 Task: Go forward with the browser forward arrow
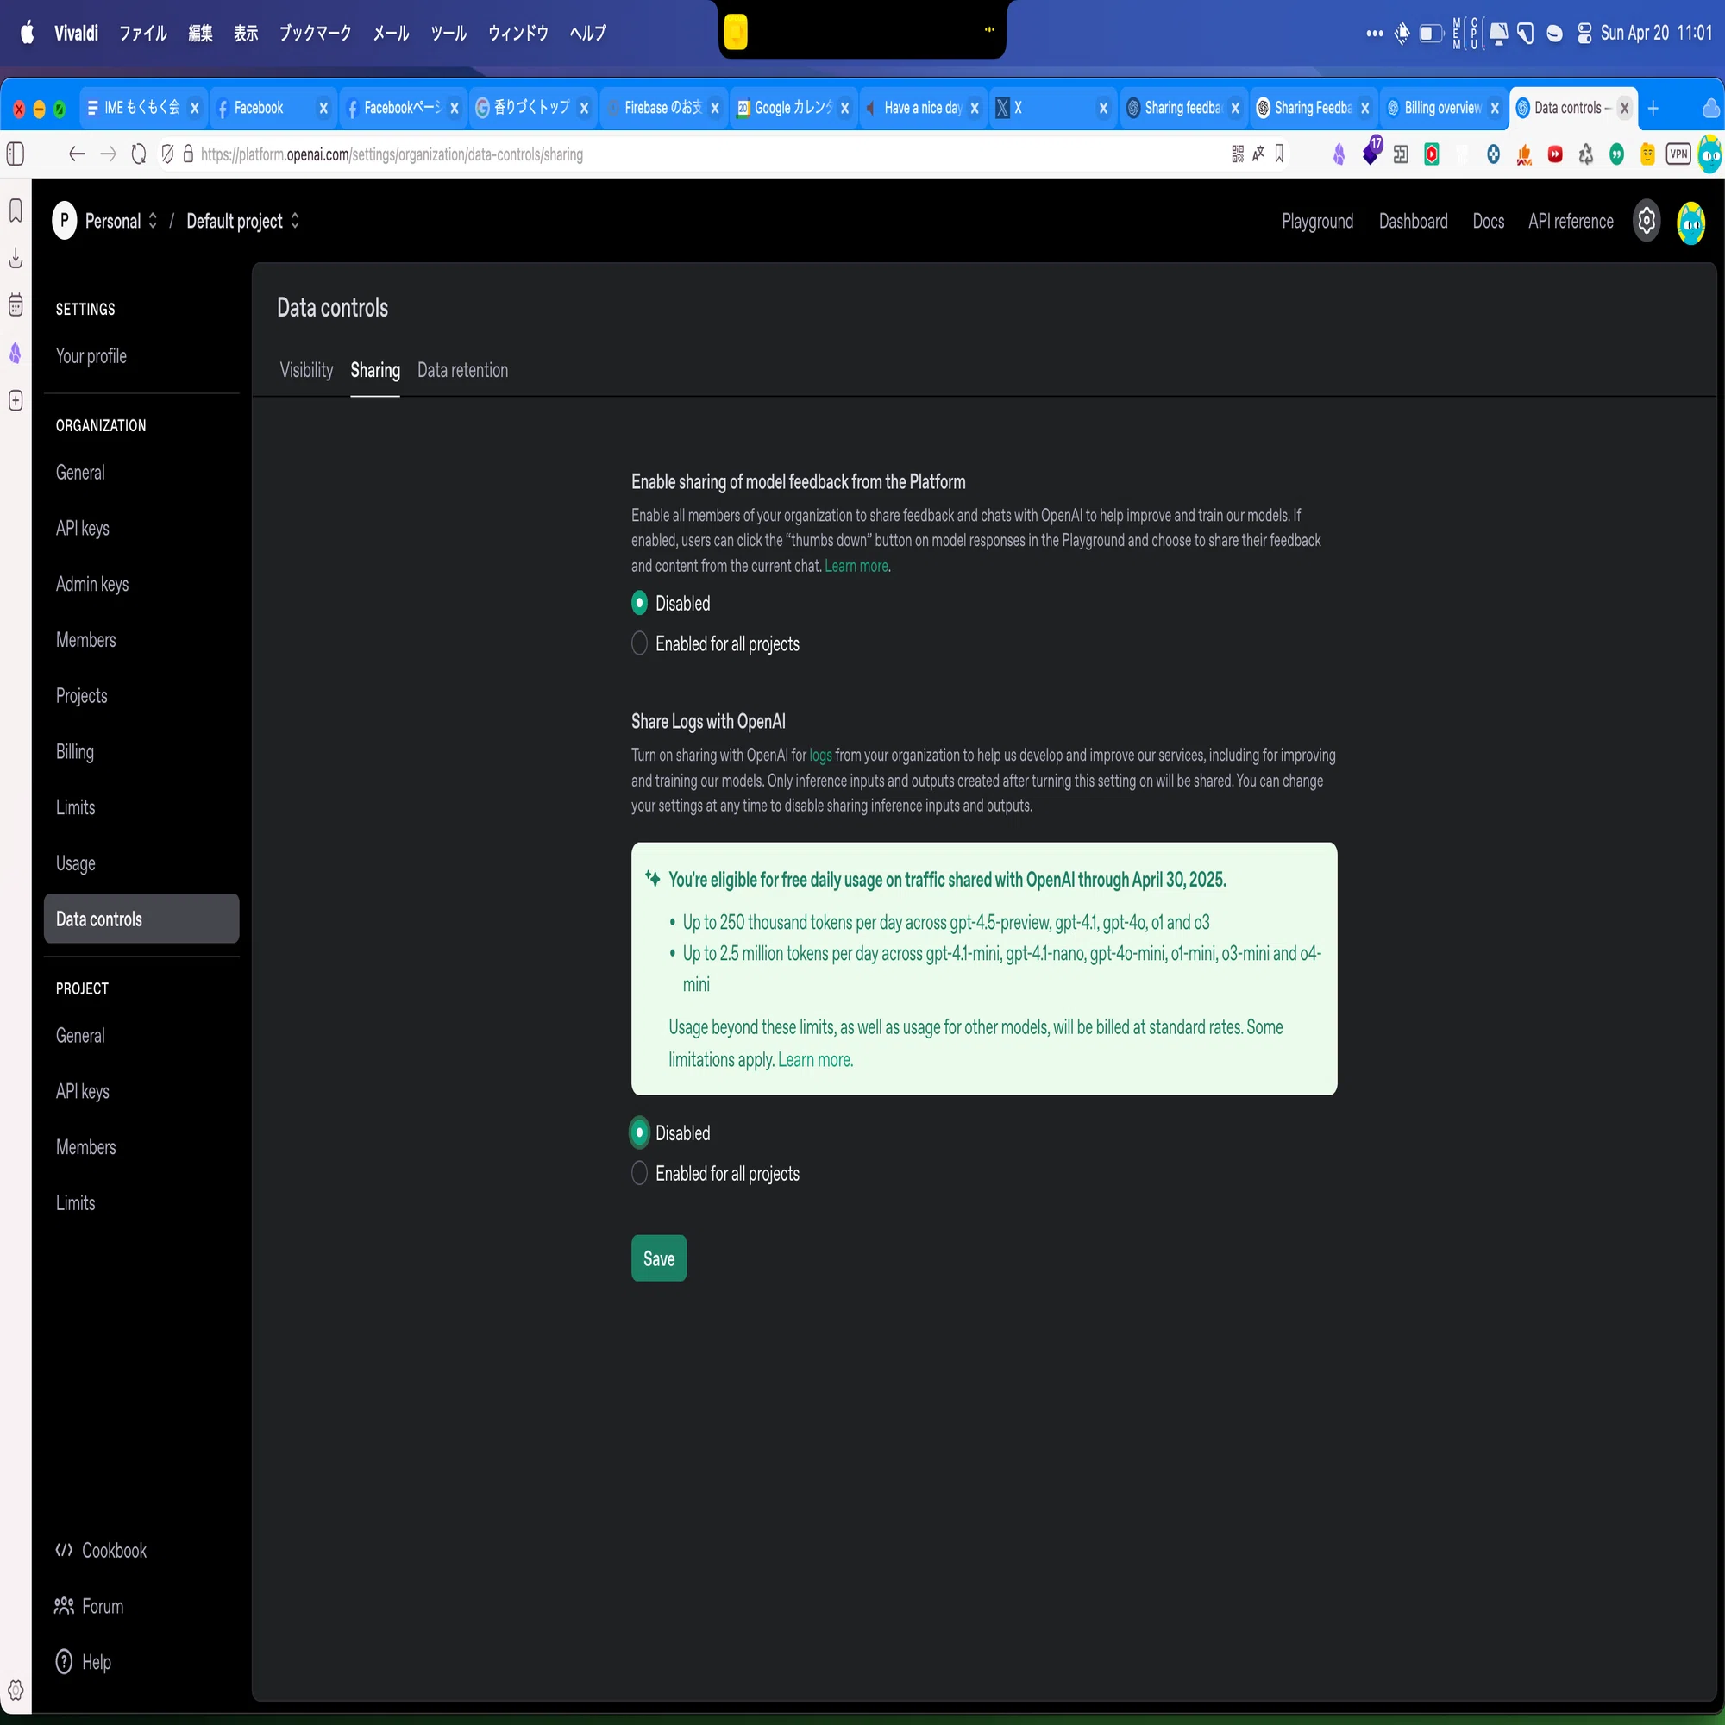pos(108,154)
